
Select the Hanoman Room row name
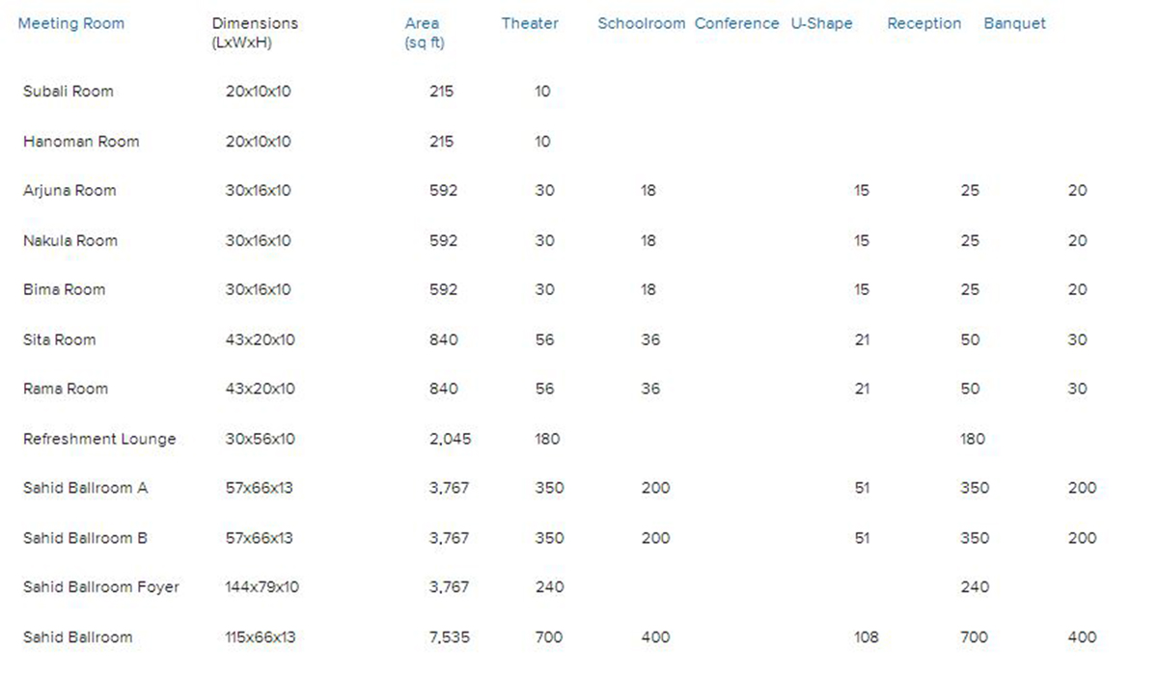tap(81, 142)
